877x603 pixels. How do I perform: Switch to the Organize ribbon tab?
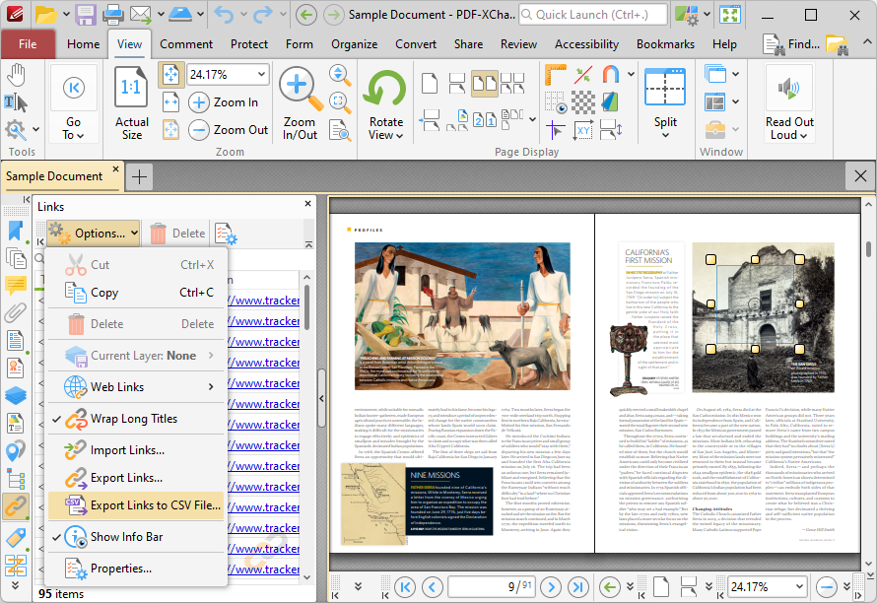(354, 44)
